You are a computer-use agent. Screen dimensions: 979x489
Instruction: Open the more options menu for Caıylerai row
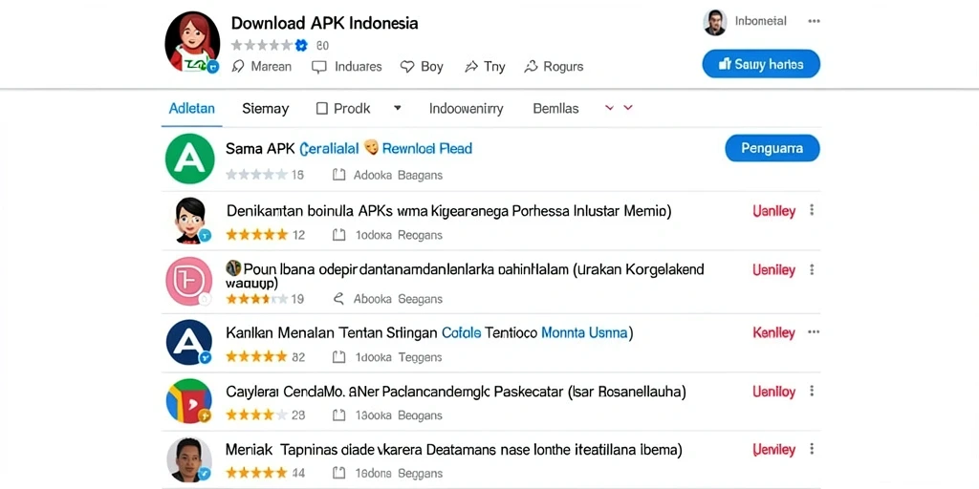pyautogui.click(x=812, y=391)
